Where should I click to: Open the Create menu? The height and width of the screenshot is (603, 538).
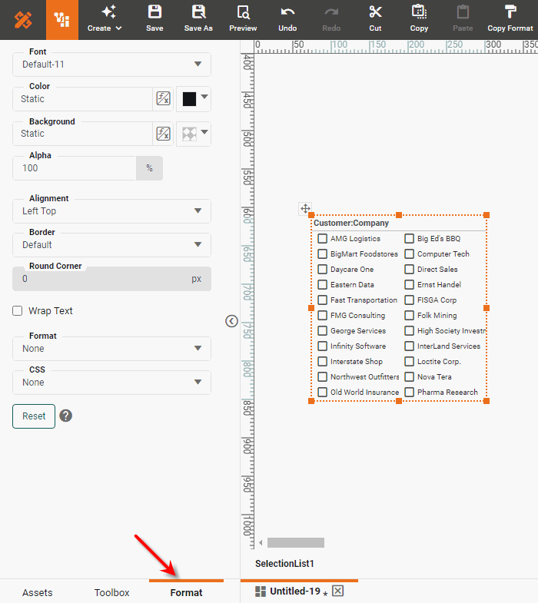click(105, 19)
